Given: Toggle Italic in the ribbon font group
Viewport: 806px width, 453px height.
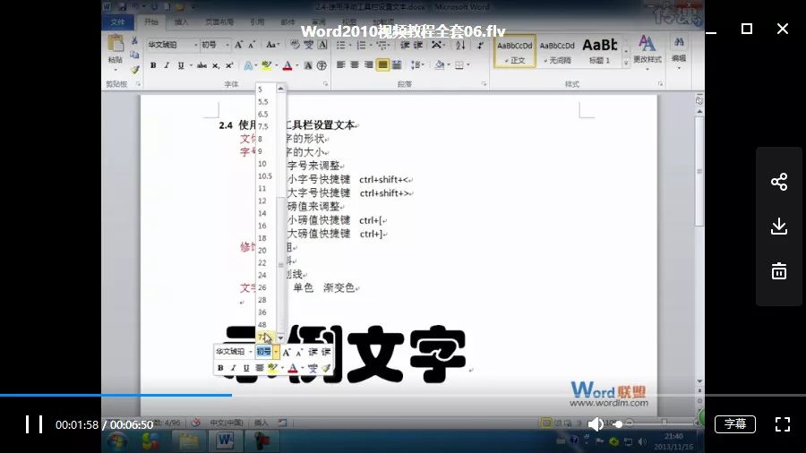Looking at the screenshot, I should (x=167, y=65).
